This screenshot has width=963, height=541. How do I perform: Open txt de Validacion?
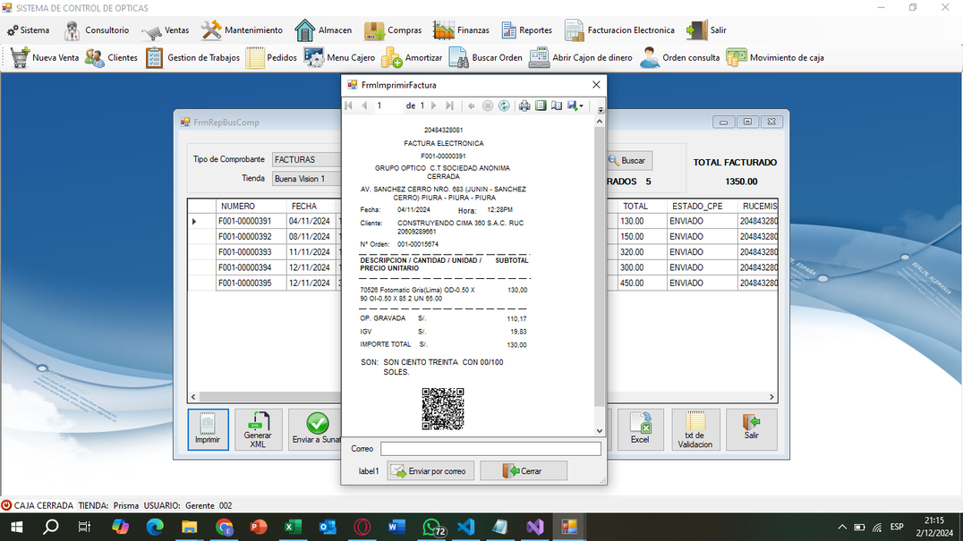click(x=695, y=429)
